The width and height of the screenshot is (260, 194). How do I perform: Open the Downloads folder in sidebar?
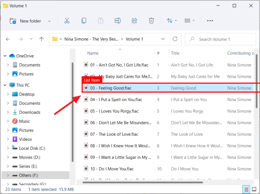point(26,112)
